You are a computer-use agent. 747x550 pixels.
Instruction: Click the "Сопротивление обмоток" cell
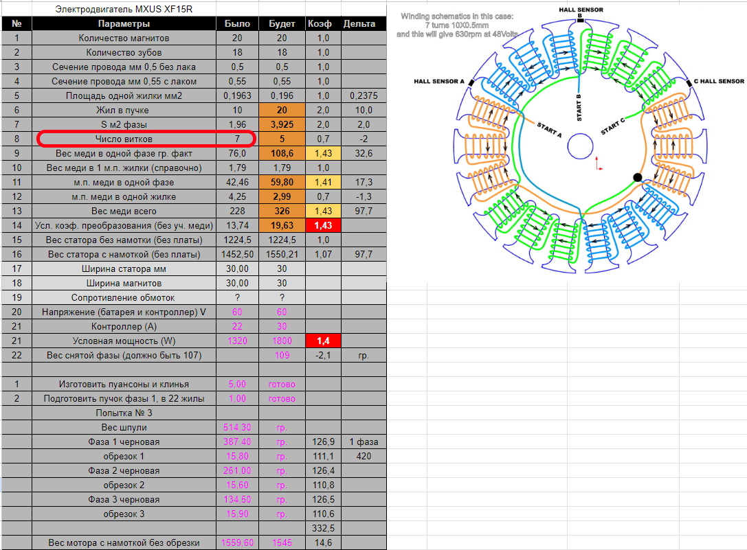point(124,297)
